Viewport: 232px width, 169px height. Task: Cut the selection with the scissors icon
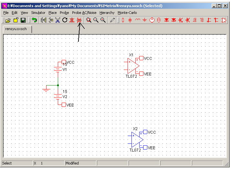58,20
